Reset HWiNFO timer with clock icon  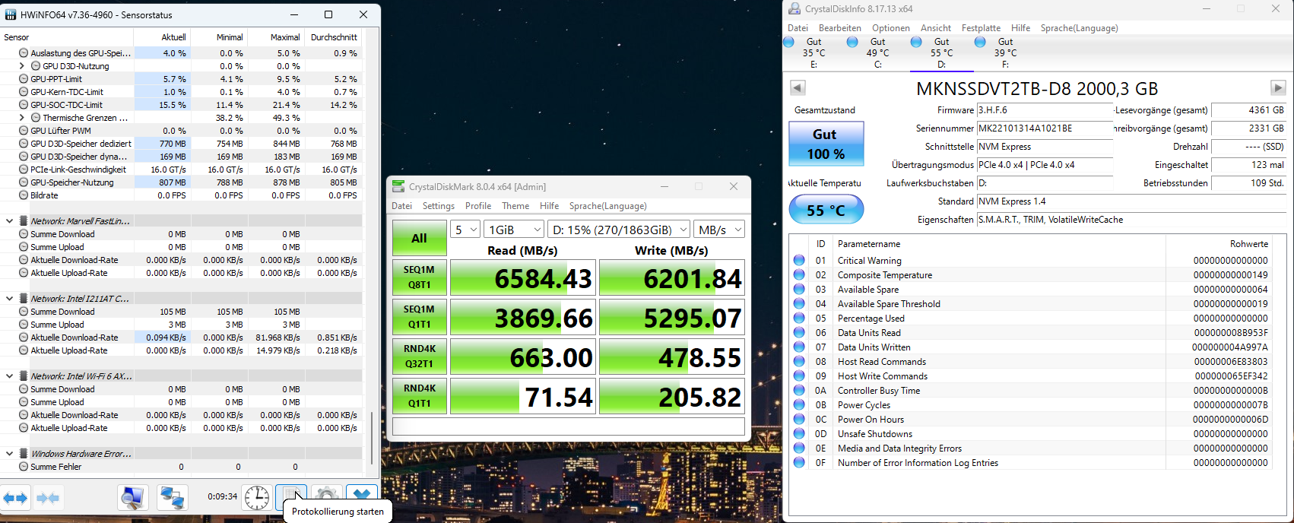[x=257, y=498]
